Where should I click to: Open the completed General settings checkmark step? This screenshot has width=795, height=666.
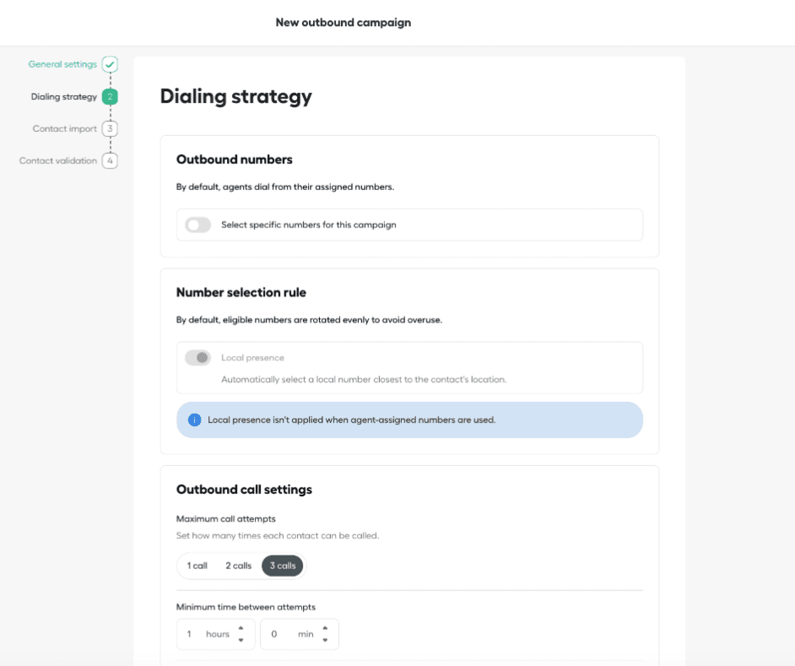click(x=110, y=64)
